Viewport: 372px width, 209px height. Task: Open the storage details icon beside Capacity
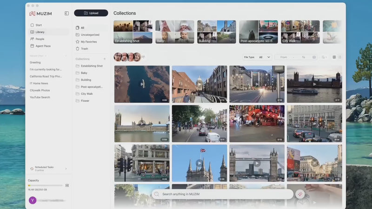pos(67,185)
